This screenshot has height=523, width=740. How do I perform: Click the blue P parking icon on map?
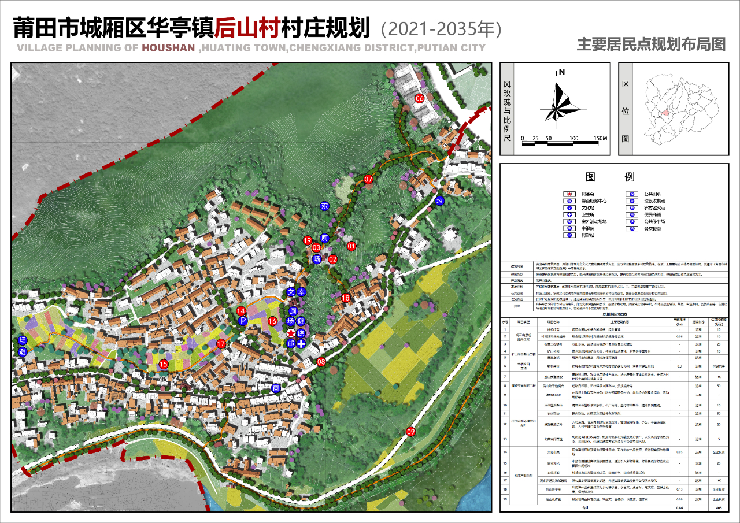click(x=243, y=321)
